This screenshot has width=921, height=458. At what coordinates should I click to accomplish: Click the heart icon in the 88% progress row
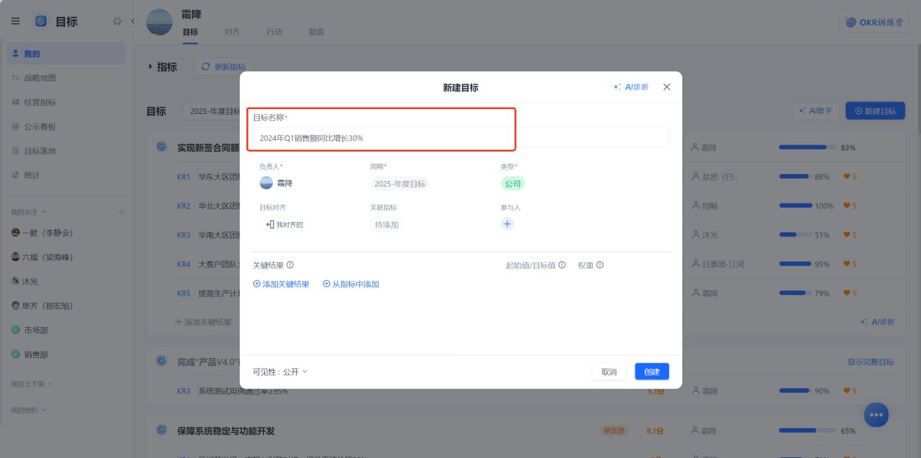click(846, 177)
